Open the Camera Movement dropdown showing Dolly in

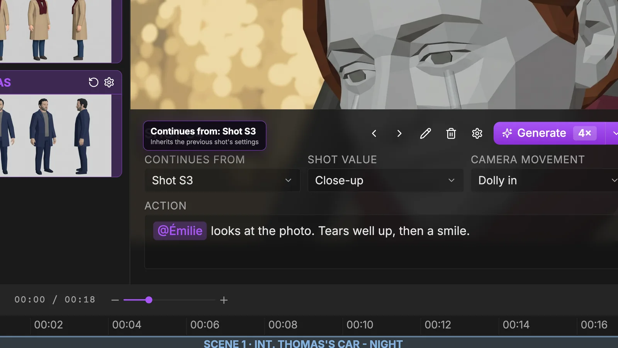(x=545, y=180)
